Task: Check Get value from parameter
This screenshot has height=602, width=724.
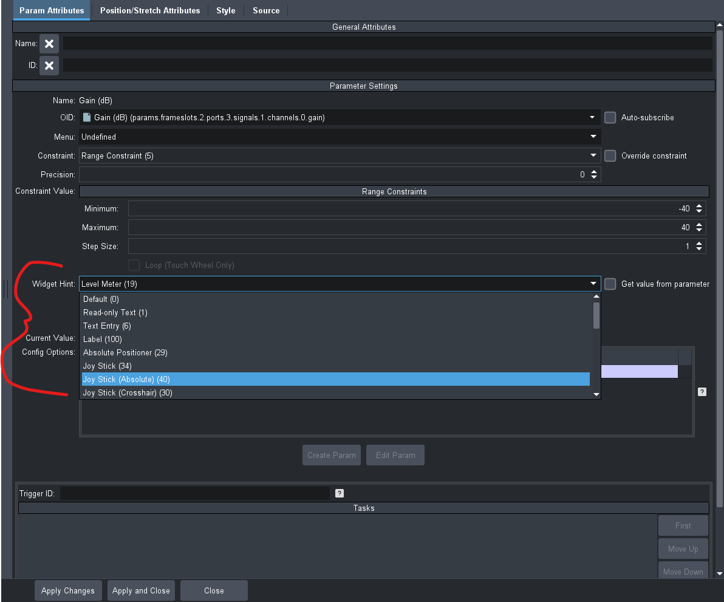Action: [x=610, y=284]
